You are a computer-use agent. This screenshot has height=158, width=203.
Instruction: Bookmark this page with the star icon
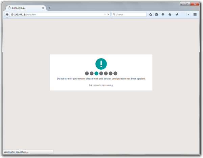[x=151, y=14]
